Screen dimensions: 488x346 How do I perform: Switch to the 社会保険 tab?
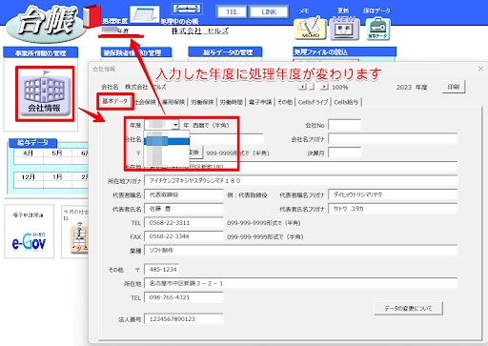tap(145, 102)
